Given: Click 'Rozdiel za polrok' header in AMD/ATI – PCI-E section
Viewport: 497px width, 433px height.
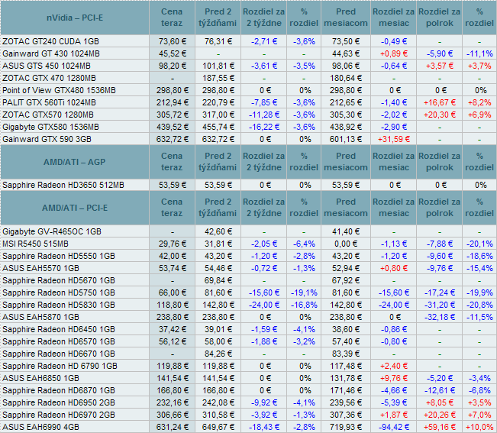Looking at the screenshot, I should pos(439,208).
